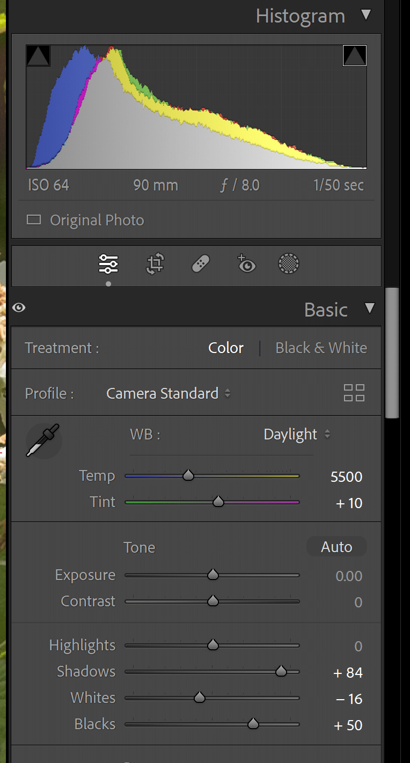
Task: Collapse the Basic panel triangle
Action: coord(370,309)
